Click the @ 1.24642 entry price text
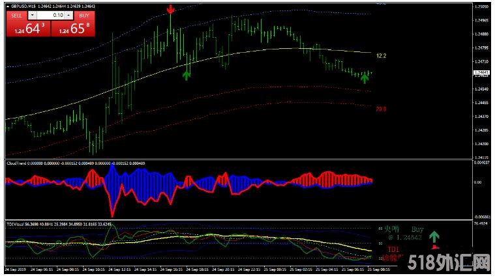 tap(405, 238)
